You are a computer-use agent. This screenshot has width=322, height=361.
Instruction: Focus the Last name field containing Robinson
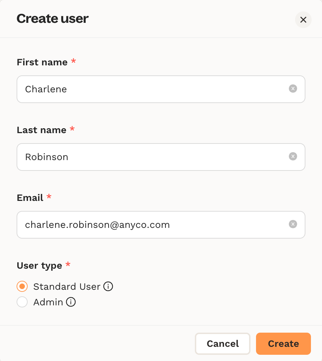coord(152,157)
